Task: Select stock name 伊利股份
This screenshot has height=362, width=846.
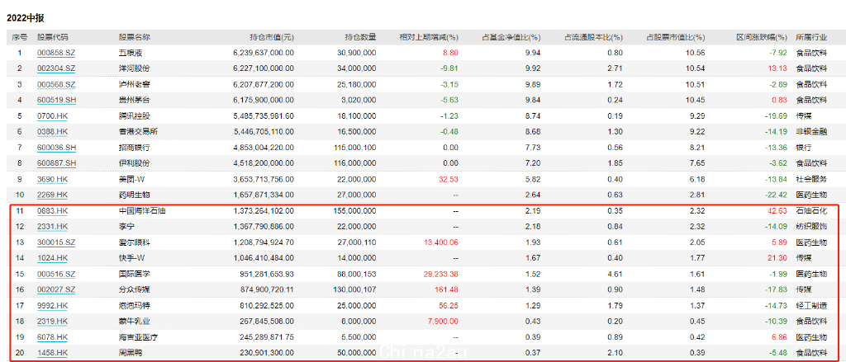Action: coord(134,163)
